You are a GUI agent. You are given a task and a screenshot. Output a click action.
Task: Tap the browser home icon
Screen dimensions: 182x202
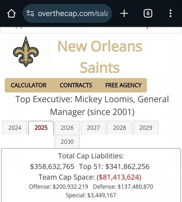pyautogui.click(x=11, y=13)
